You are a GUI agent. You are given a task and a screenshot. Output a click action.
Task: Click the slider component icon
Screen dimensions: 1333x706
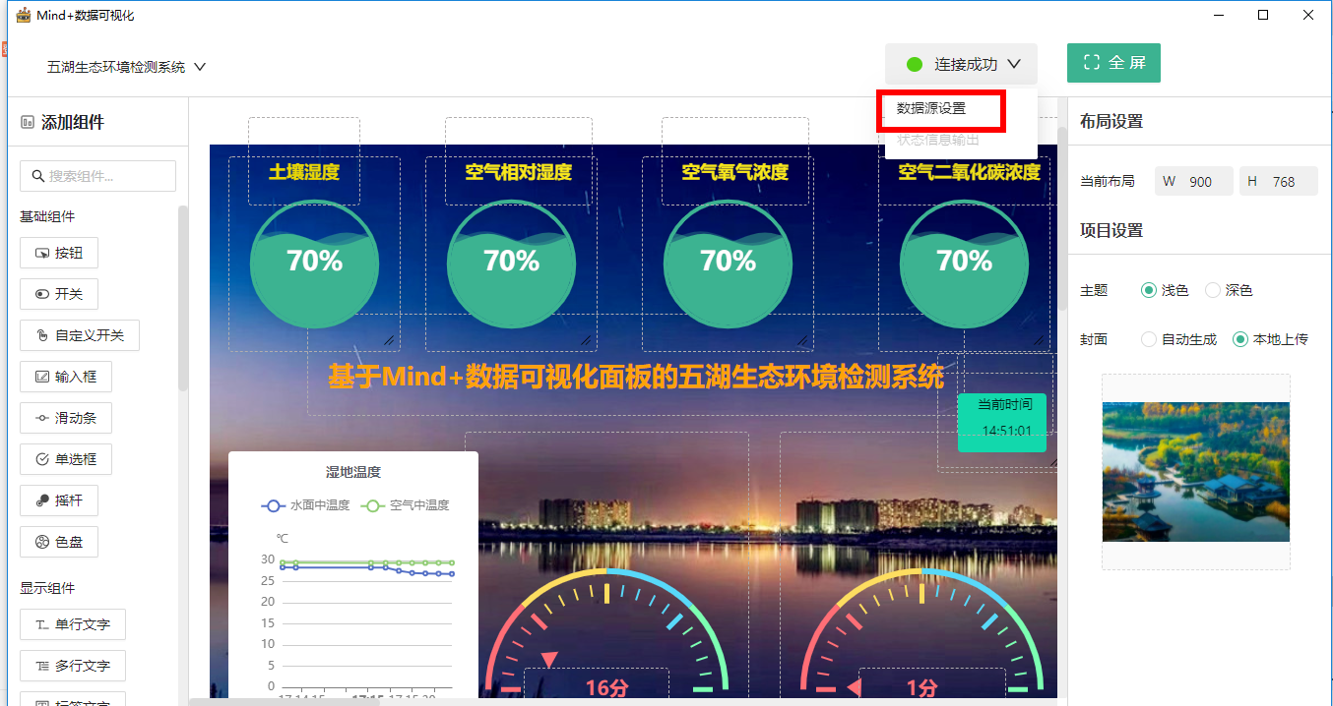tap(42, 418)
